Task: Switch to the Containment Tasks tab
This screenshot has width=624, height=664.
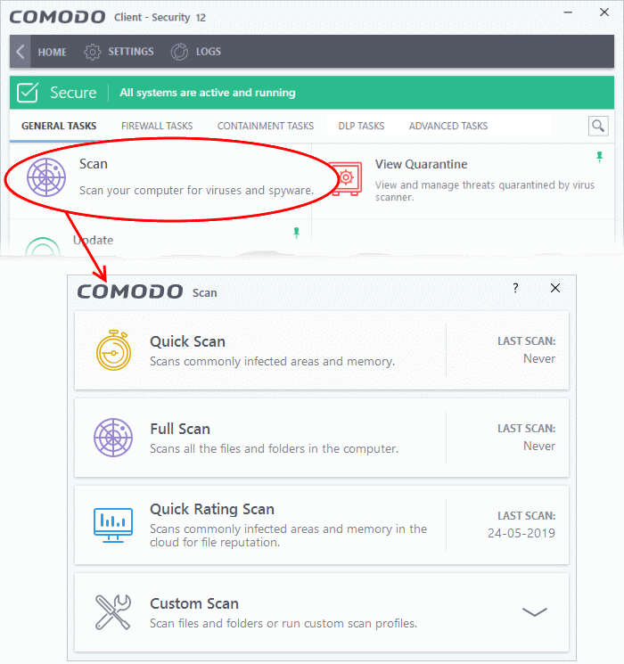Action: pyautogui.click(x=265, y=126)
